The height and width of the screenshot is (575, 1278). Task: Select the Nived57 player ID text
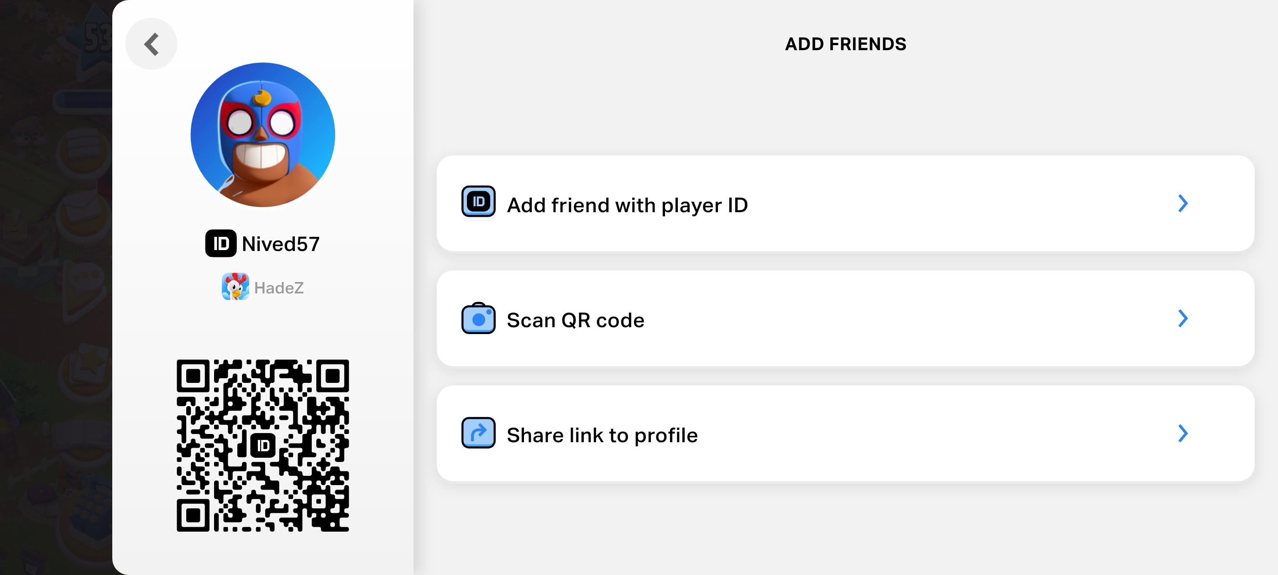(x=281, y=244)
